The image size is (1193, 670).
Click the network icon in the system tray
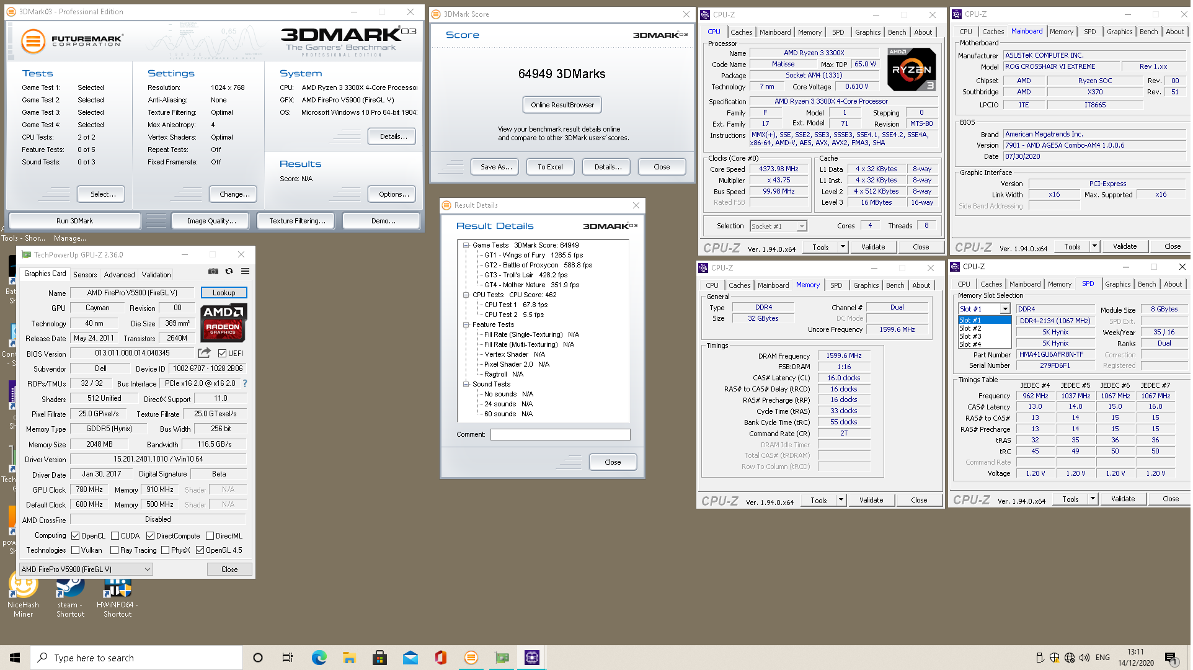pyautogui.click(x=1070, y=658)
